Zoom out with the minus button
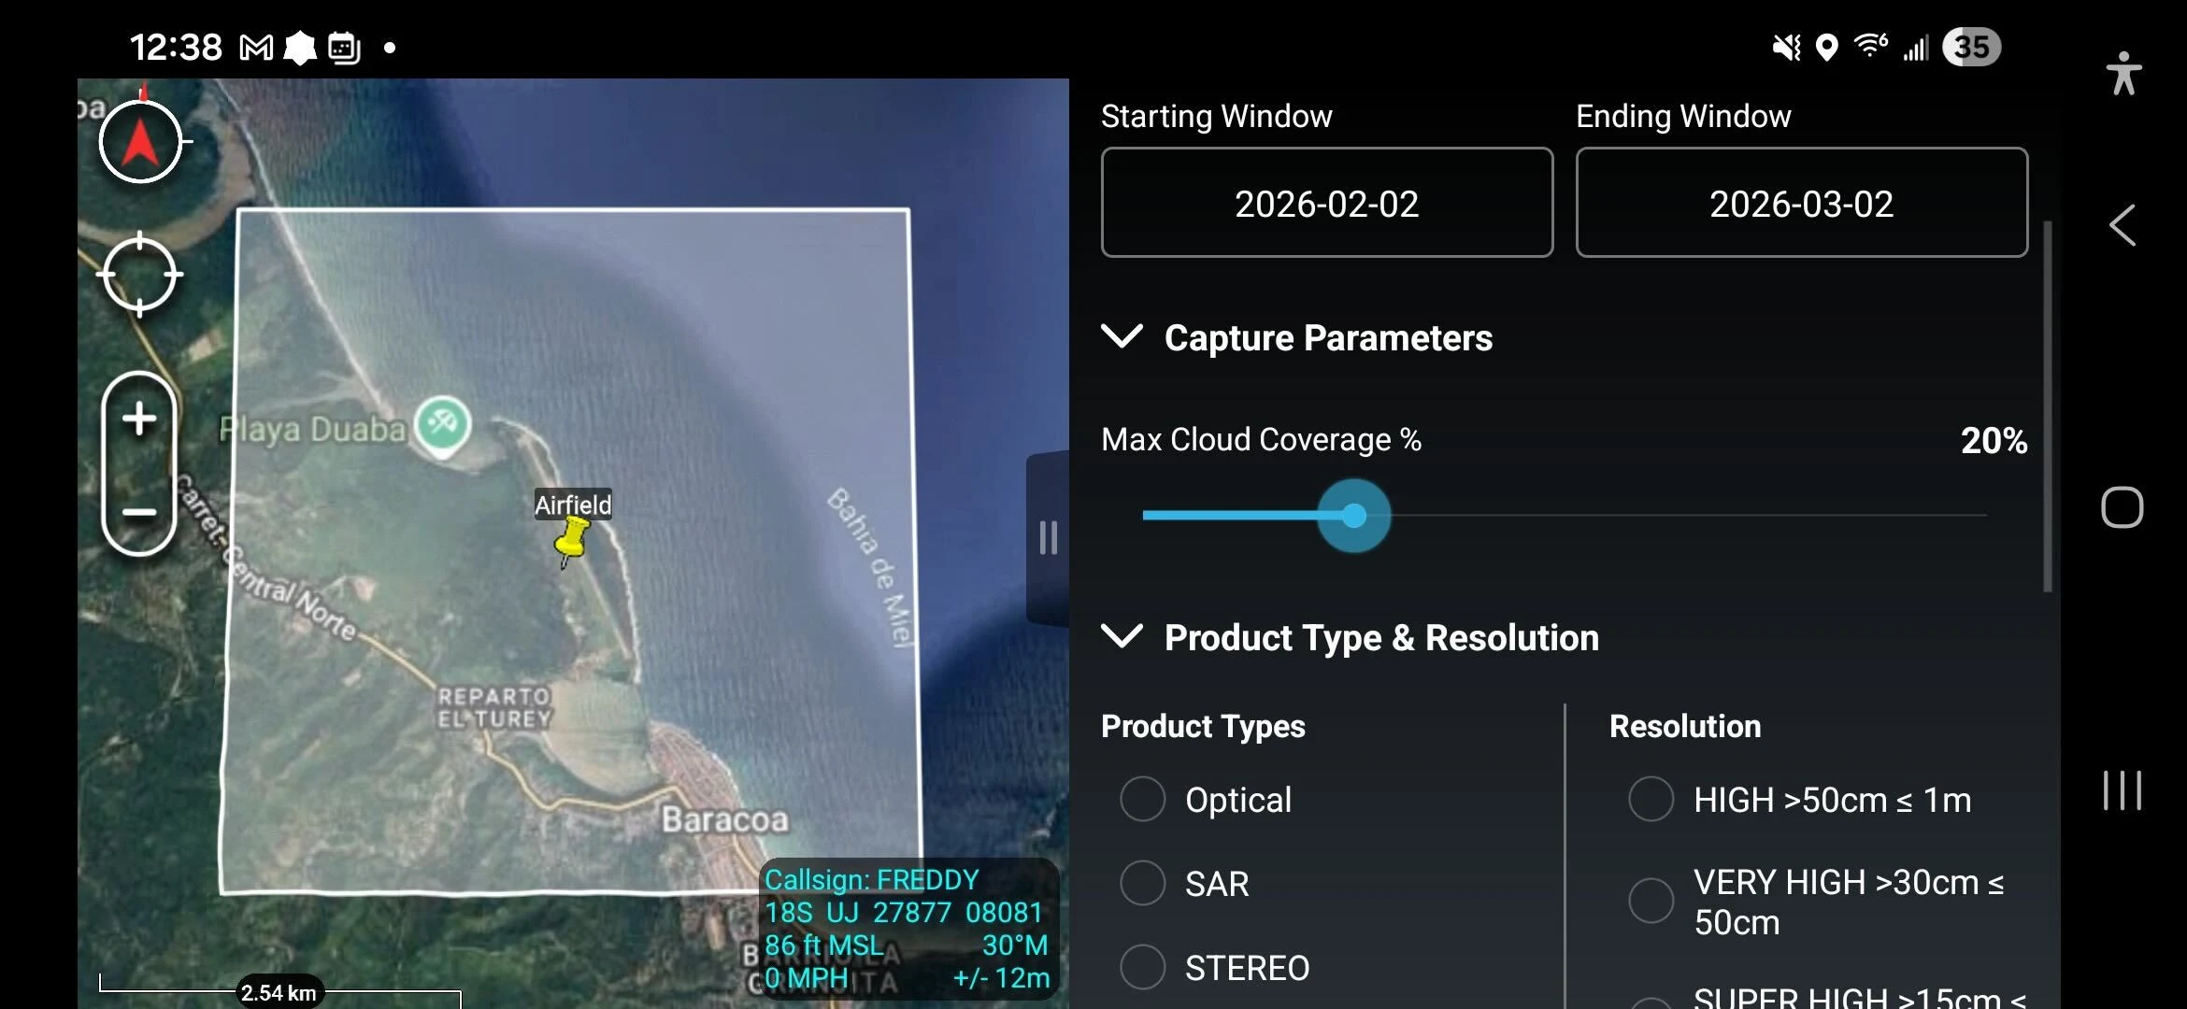 (x=139, y=512)
